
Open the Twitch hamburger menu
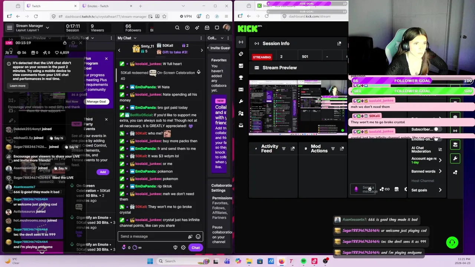(10, 28)
